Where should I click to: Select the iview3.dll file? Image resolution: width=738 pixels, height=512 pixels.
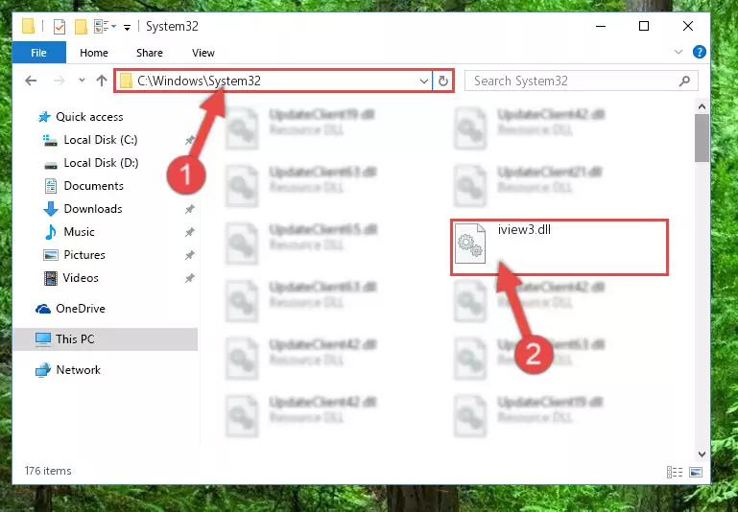click(559, 247)
